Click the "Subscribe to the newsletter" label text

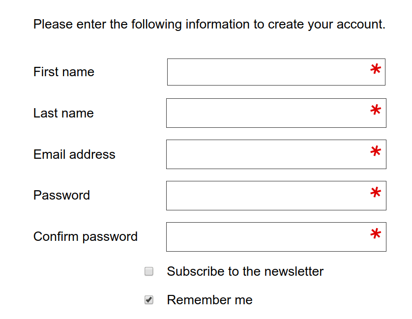[x=245, y=271]
